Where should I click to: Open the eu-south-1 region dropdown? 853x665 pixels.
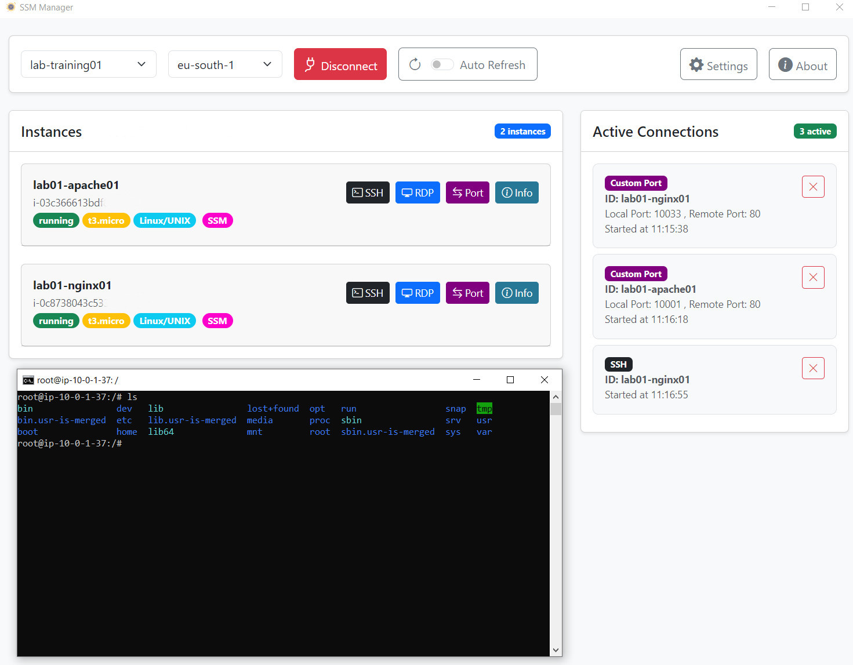(x=225, y=64)
